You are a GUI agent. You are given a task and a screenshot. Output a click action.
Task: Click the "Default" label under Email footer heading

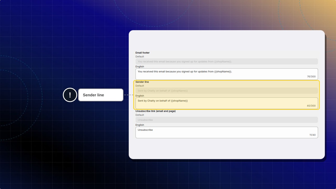140,57
